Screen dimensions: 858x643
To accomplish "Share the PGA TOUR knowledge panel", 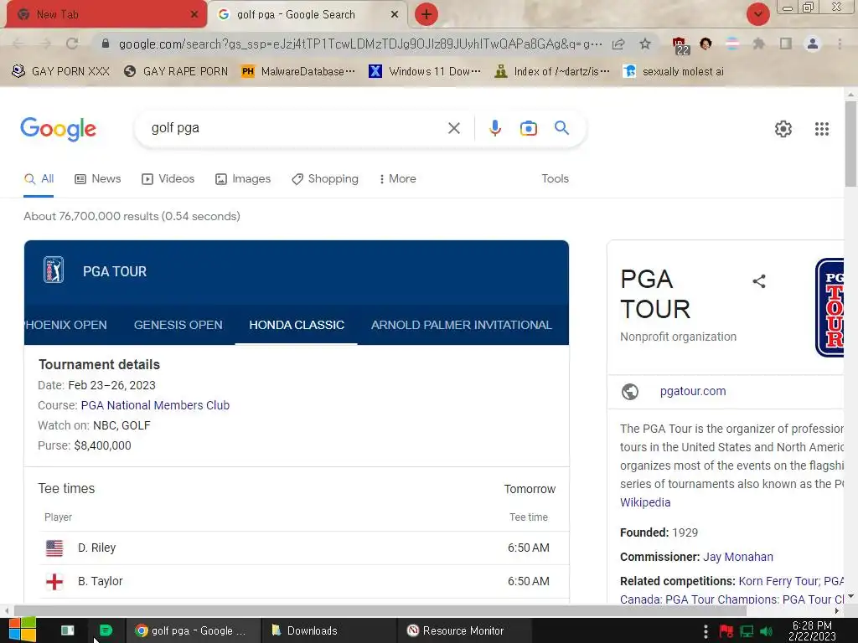I will click(x=759, y=281).
